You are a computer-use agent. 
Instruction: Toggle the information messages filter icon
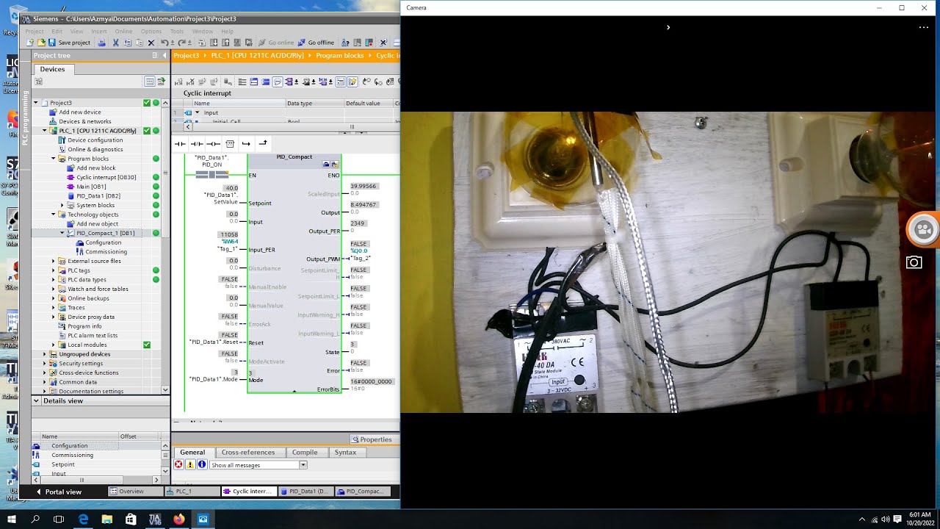[202, 465]
